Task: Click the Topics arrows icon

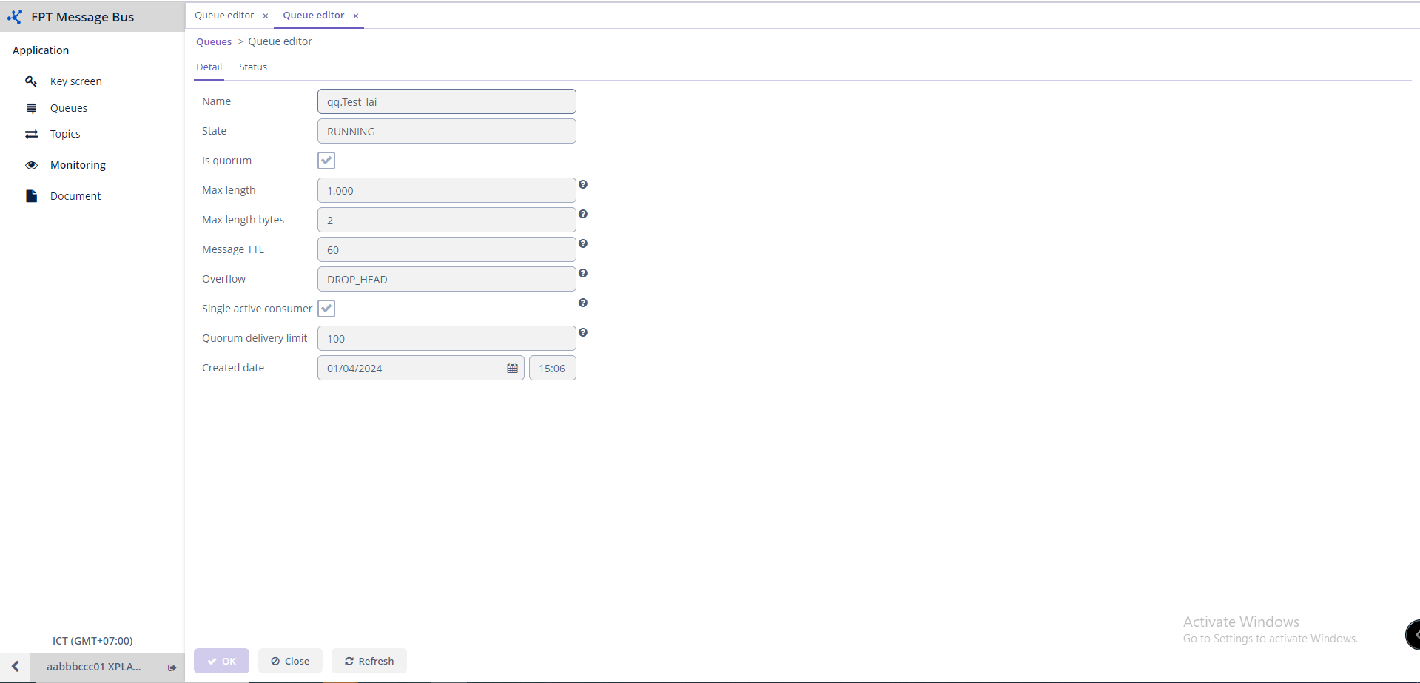Action: 31,134
